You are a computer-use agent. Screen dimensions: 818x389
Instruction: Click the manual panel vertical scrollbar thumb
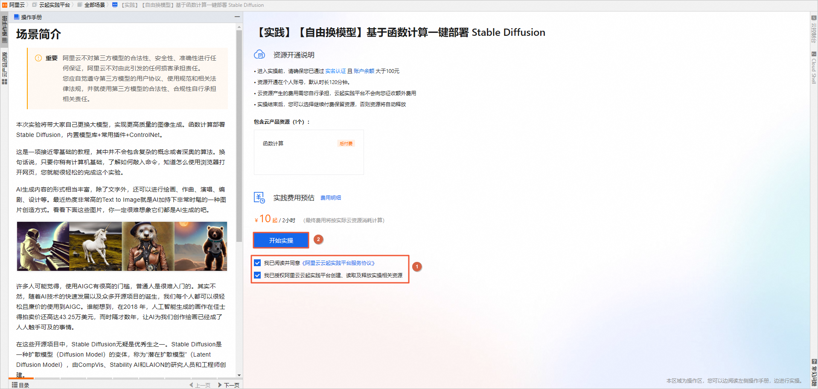tap(239, 136)
